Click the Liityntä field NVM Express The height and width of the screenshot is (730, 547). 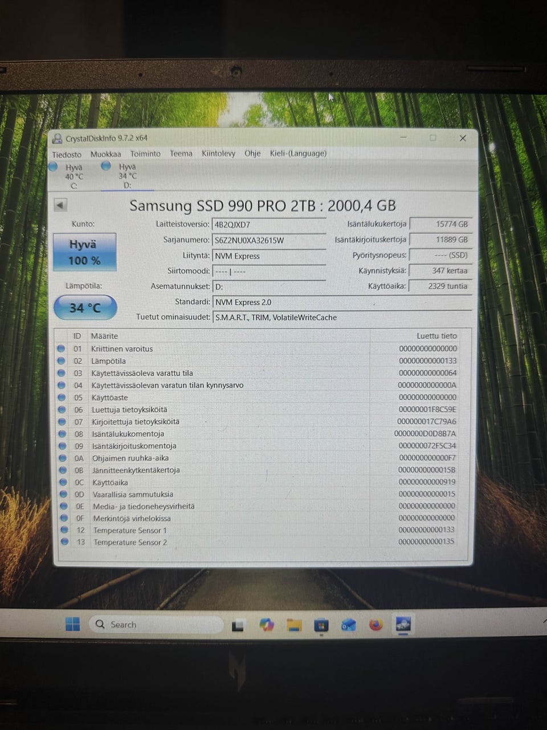tap(269, 256)
